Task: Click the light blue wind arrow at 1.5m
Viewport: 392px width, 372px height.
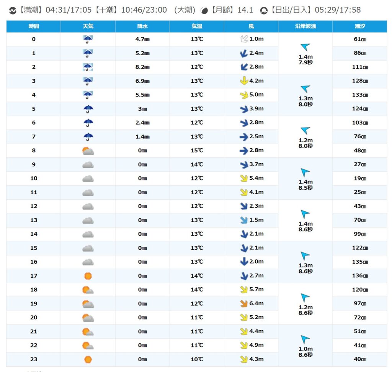Action: click(x=243, y=220)
